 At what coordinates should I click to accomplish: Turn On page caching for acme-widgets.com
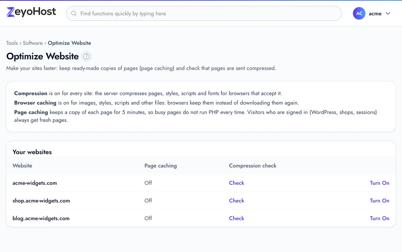click(380, 183)
